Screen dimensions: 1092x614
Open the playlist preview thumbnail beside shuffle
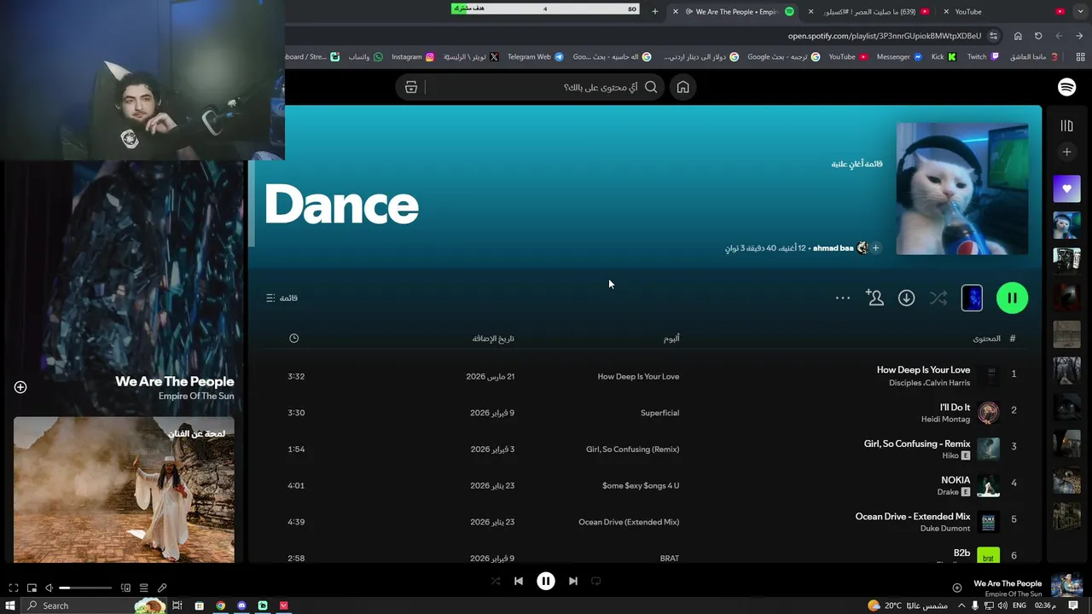click(x=972, y=298)
